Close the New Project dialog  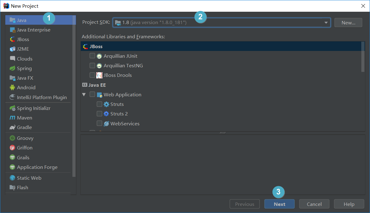click(363, 6)
